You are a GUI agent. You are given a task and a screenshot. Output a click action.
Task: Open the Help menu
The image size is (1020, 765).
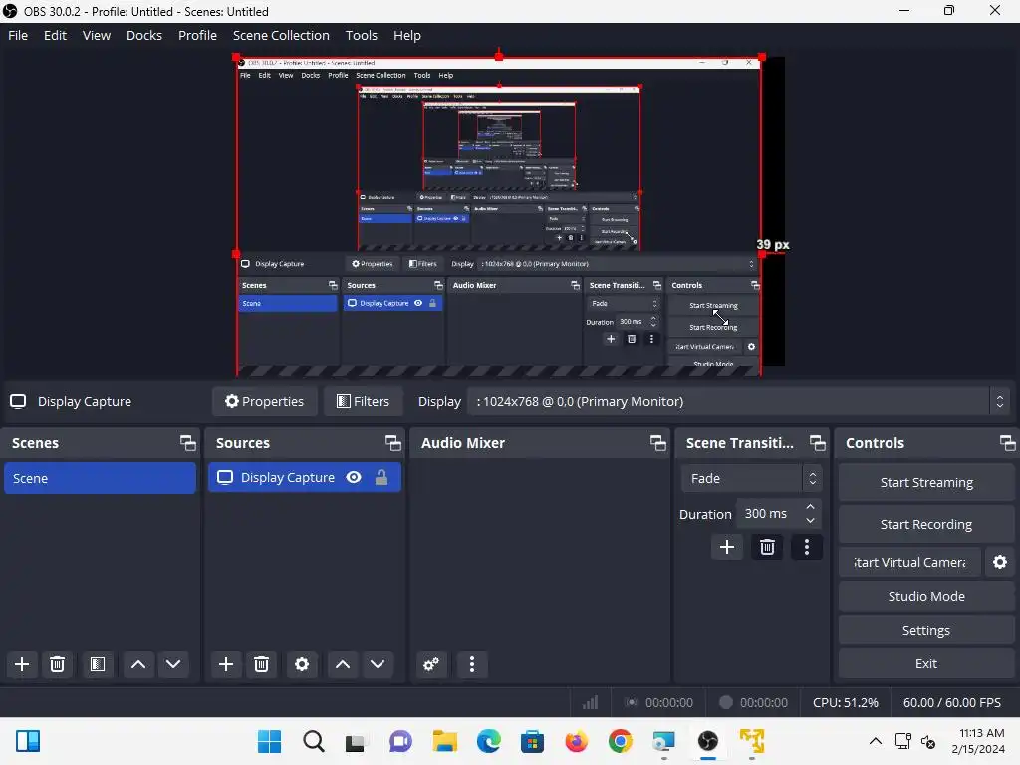coord(406,35)
